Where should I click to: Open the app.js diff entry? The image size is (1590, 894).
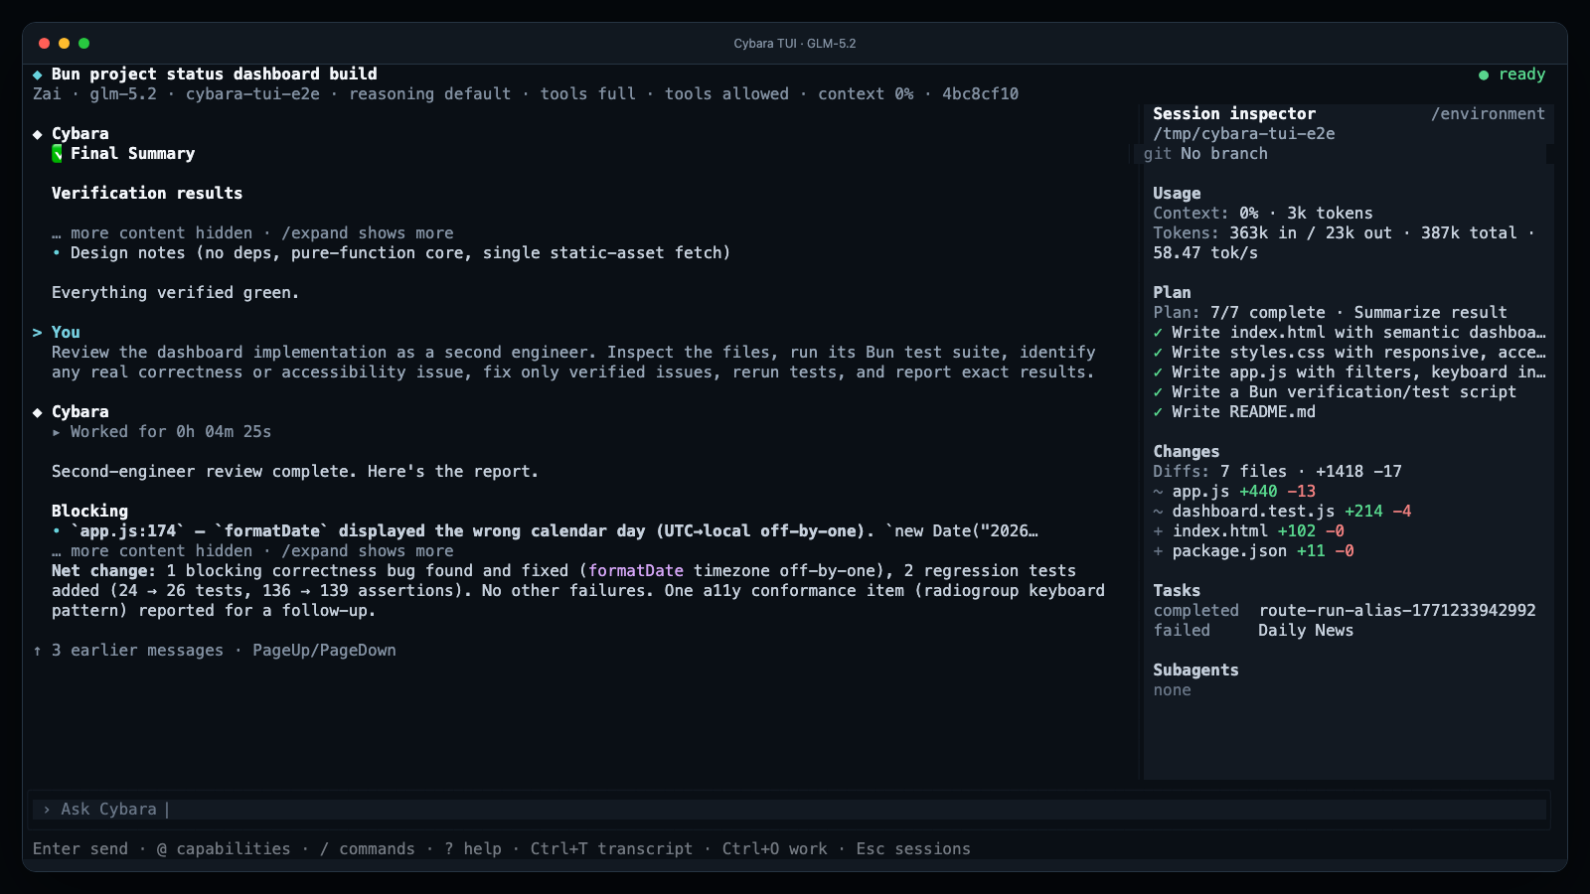pyautogui.click(x=1234, y=492)
